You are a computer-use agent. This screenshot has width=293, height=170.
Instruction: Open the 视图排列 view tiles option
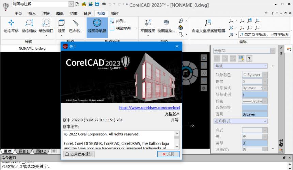(x=120, y=28)
